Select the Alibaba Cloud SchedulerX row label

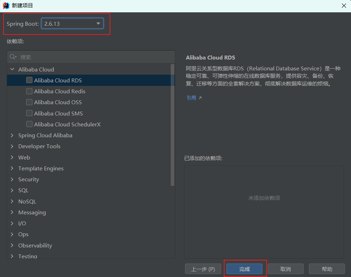[x=67, y=124]
